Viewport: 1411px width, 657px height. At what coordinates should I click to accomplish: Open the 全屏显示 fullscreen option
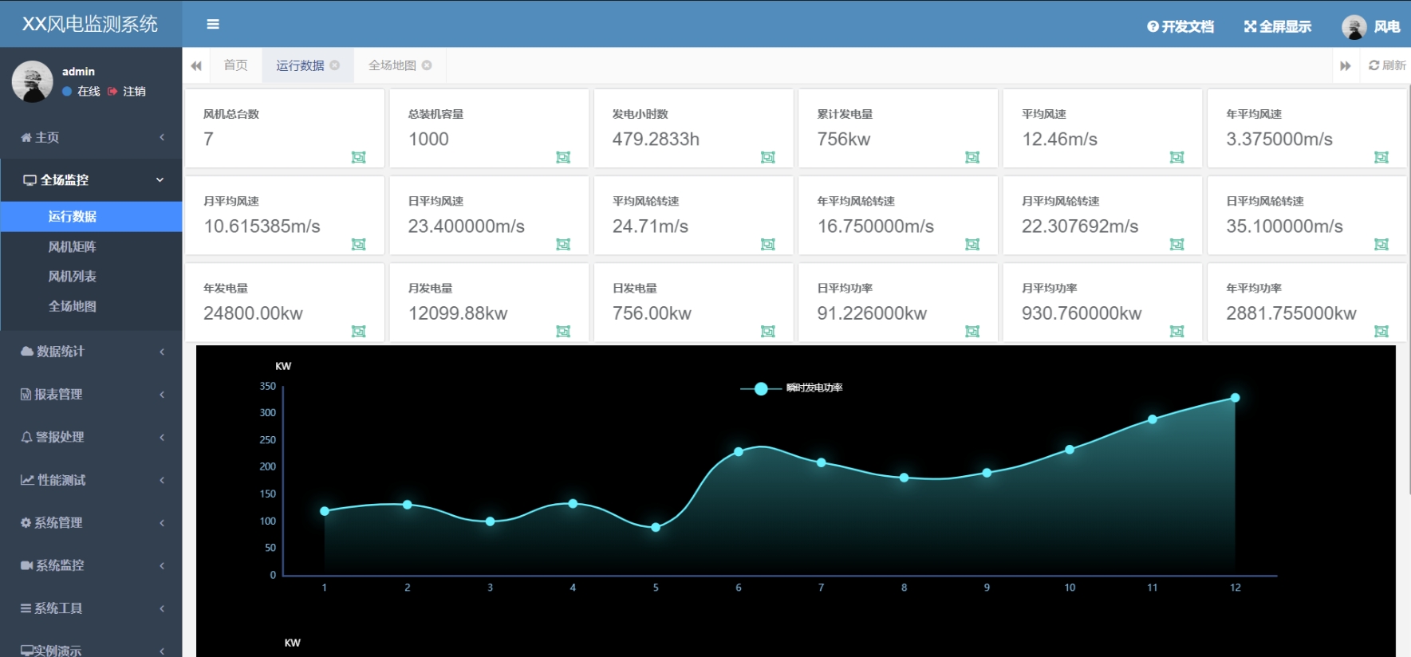tap(1278, 26)
